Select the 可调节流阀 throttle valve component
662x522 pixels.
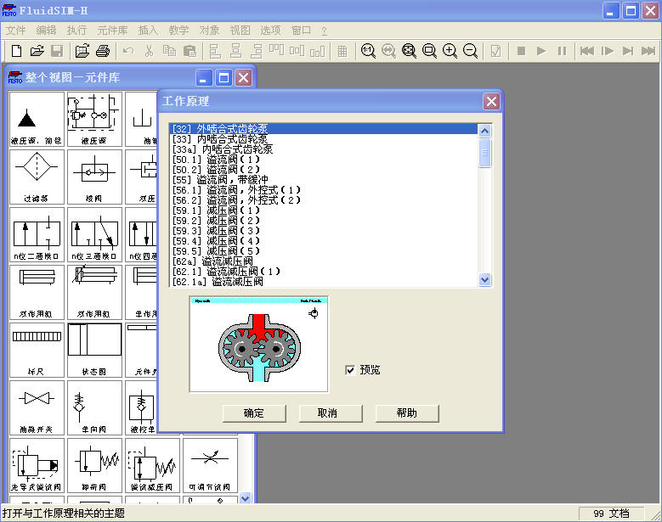click(x=210, y=466)
